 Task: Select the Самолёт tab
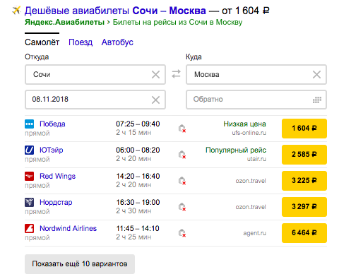point(42,42)
